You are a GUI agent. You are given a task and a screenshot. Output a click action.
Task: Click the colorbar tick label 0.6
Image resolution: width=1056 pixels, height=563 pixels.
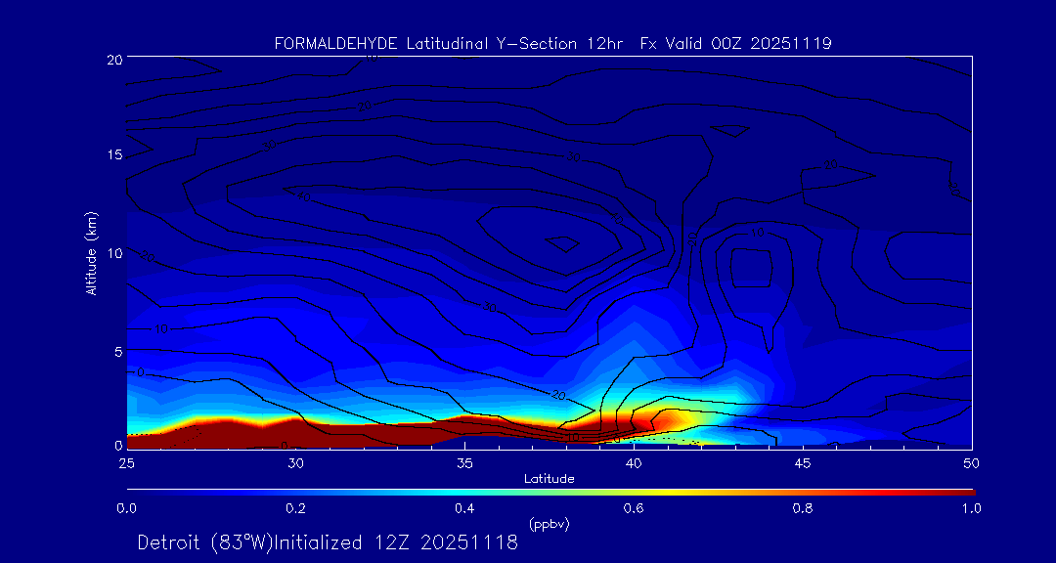634,508
